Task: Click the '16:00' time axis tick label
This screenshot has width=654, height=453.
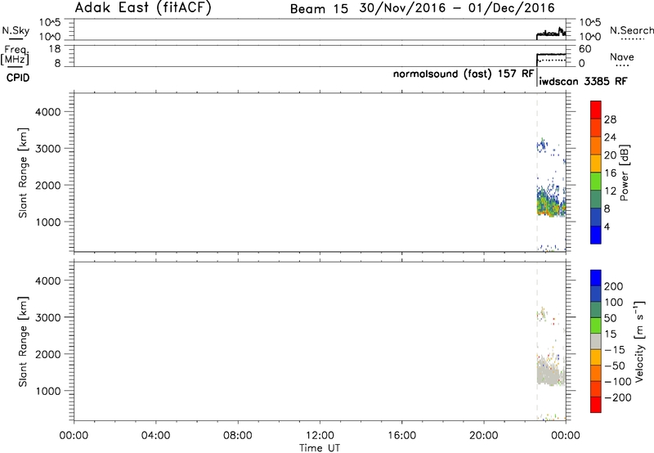Action: click(401, 436)
